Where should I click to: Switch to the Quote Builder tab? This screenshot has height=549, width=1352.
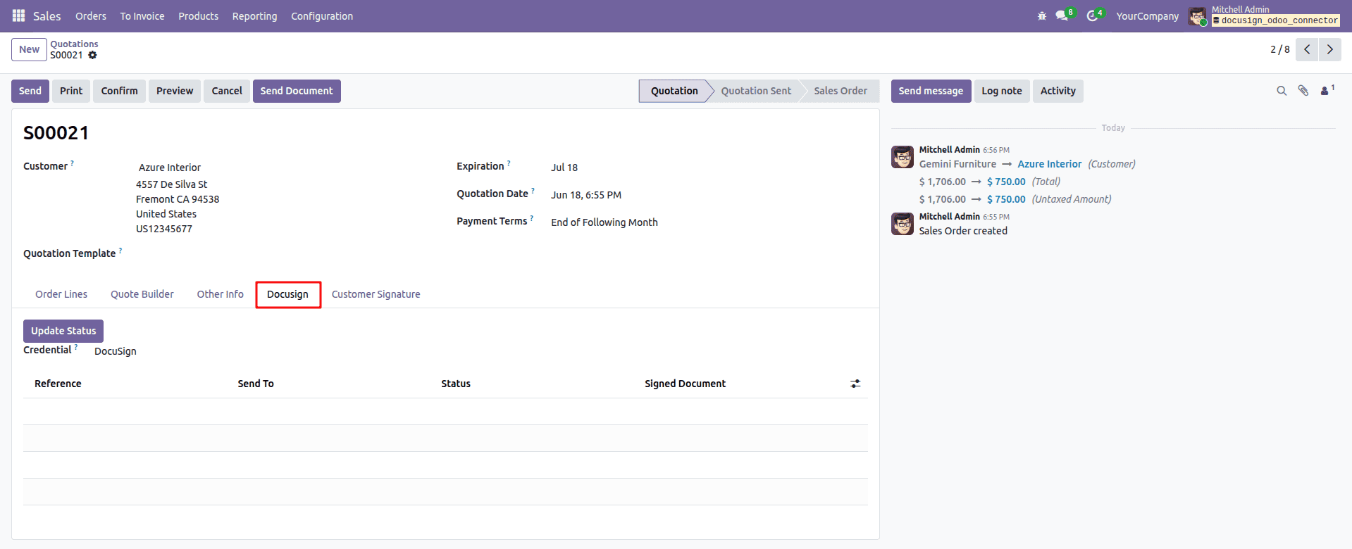[142, 294]
